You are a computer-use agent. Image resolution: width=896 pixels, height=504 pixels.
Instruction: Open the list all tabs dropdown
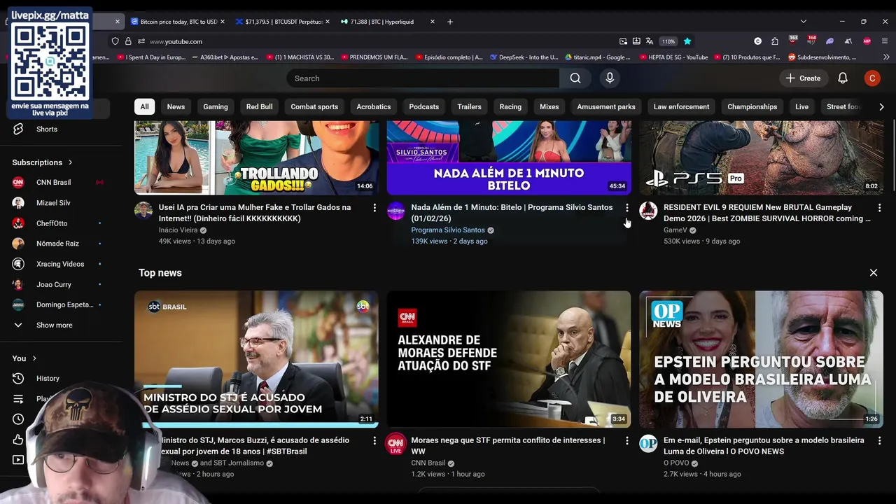(x=804, y=22)
